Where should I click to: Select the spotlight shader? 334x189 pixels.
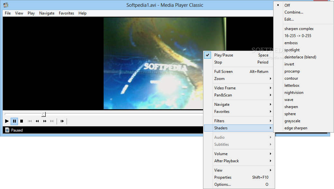tap(303, 50)
